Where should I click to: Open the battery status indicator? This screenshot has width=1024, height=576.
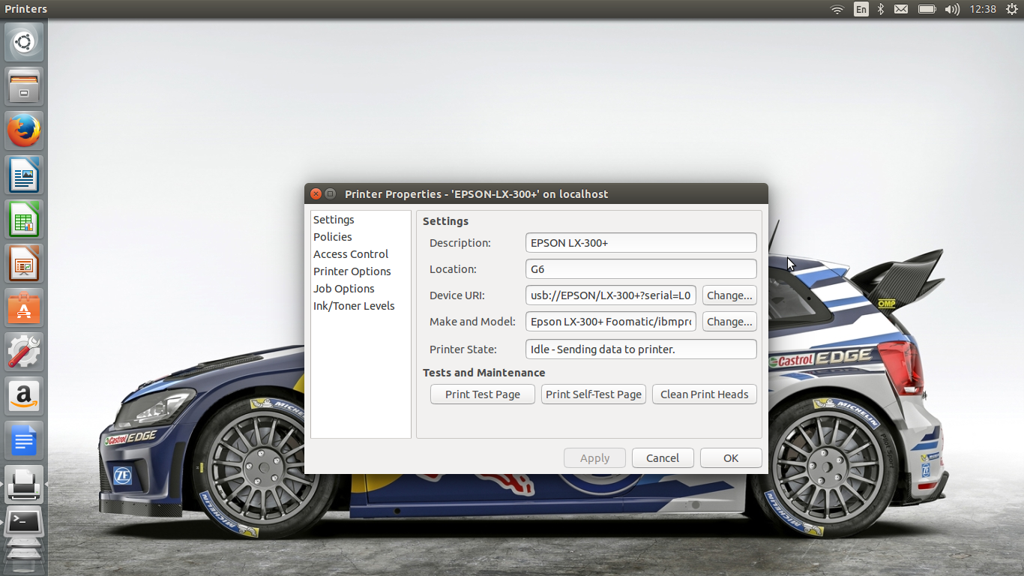click(x=927, y=9)
